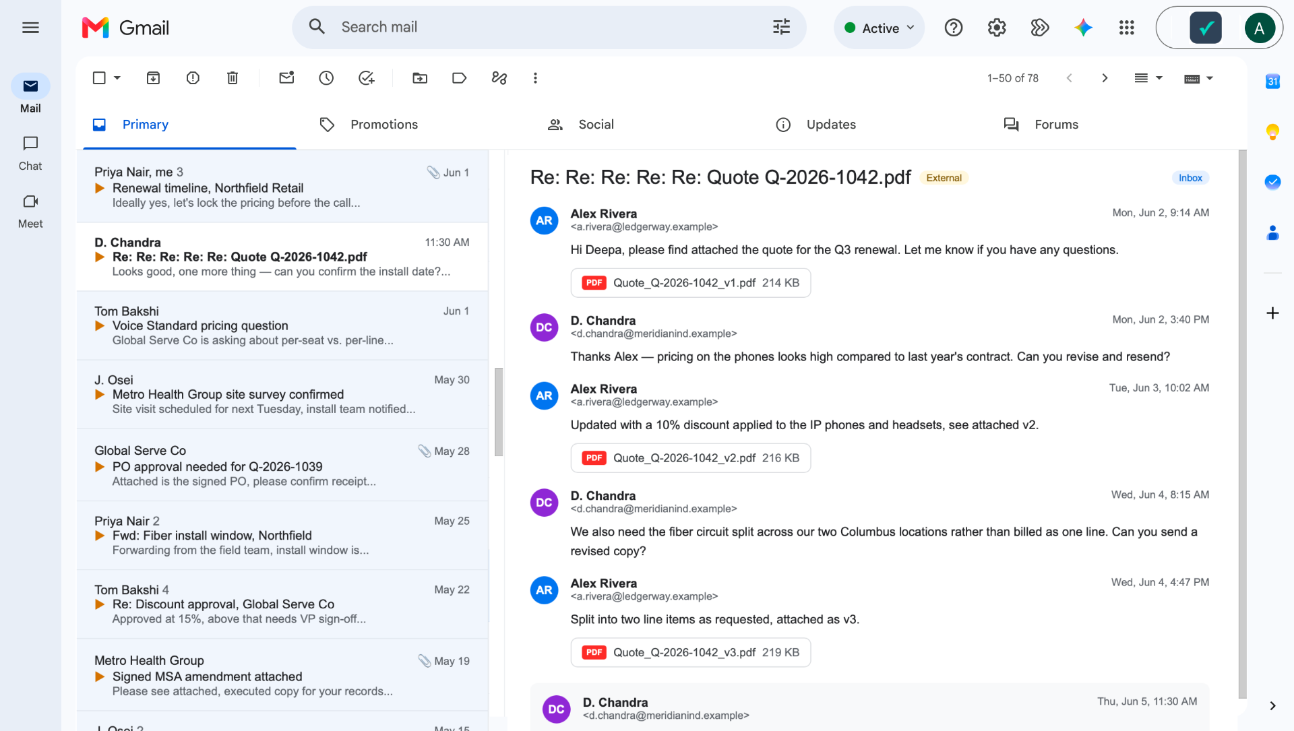
Task: Open the Mail section in sidebar
Action: 30,94
